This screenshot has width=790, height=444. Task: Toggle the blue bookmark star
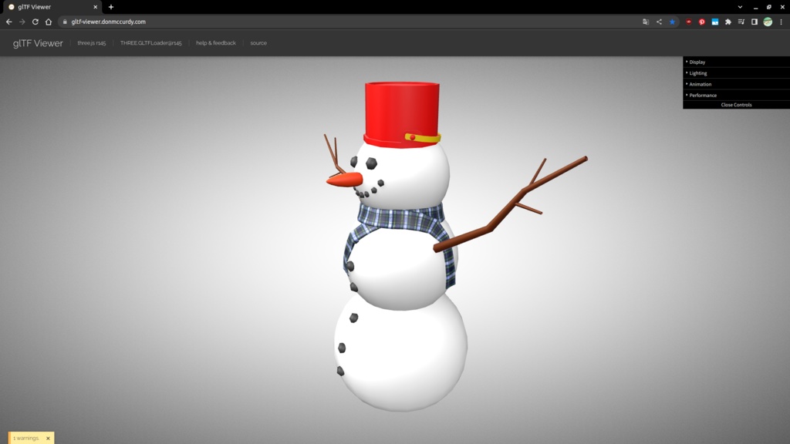pyautogui.click(x=672, y=22)
